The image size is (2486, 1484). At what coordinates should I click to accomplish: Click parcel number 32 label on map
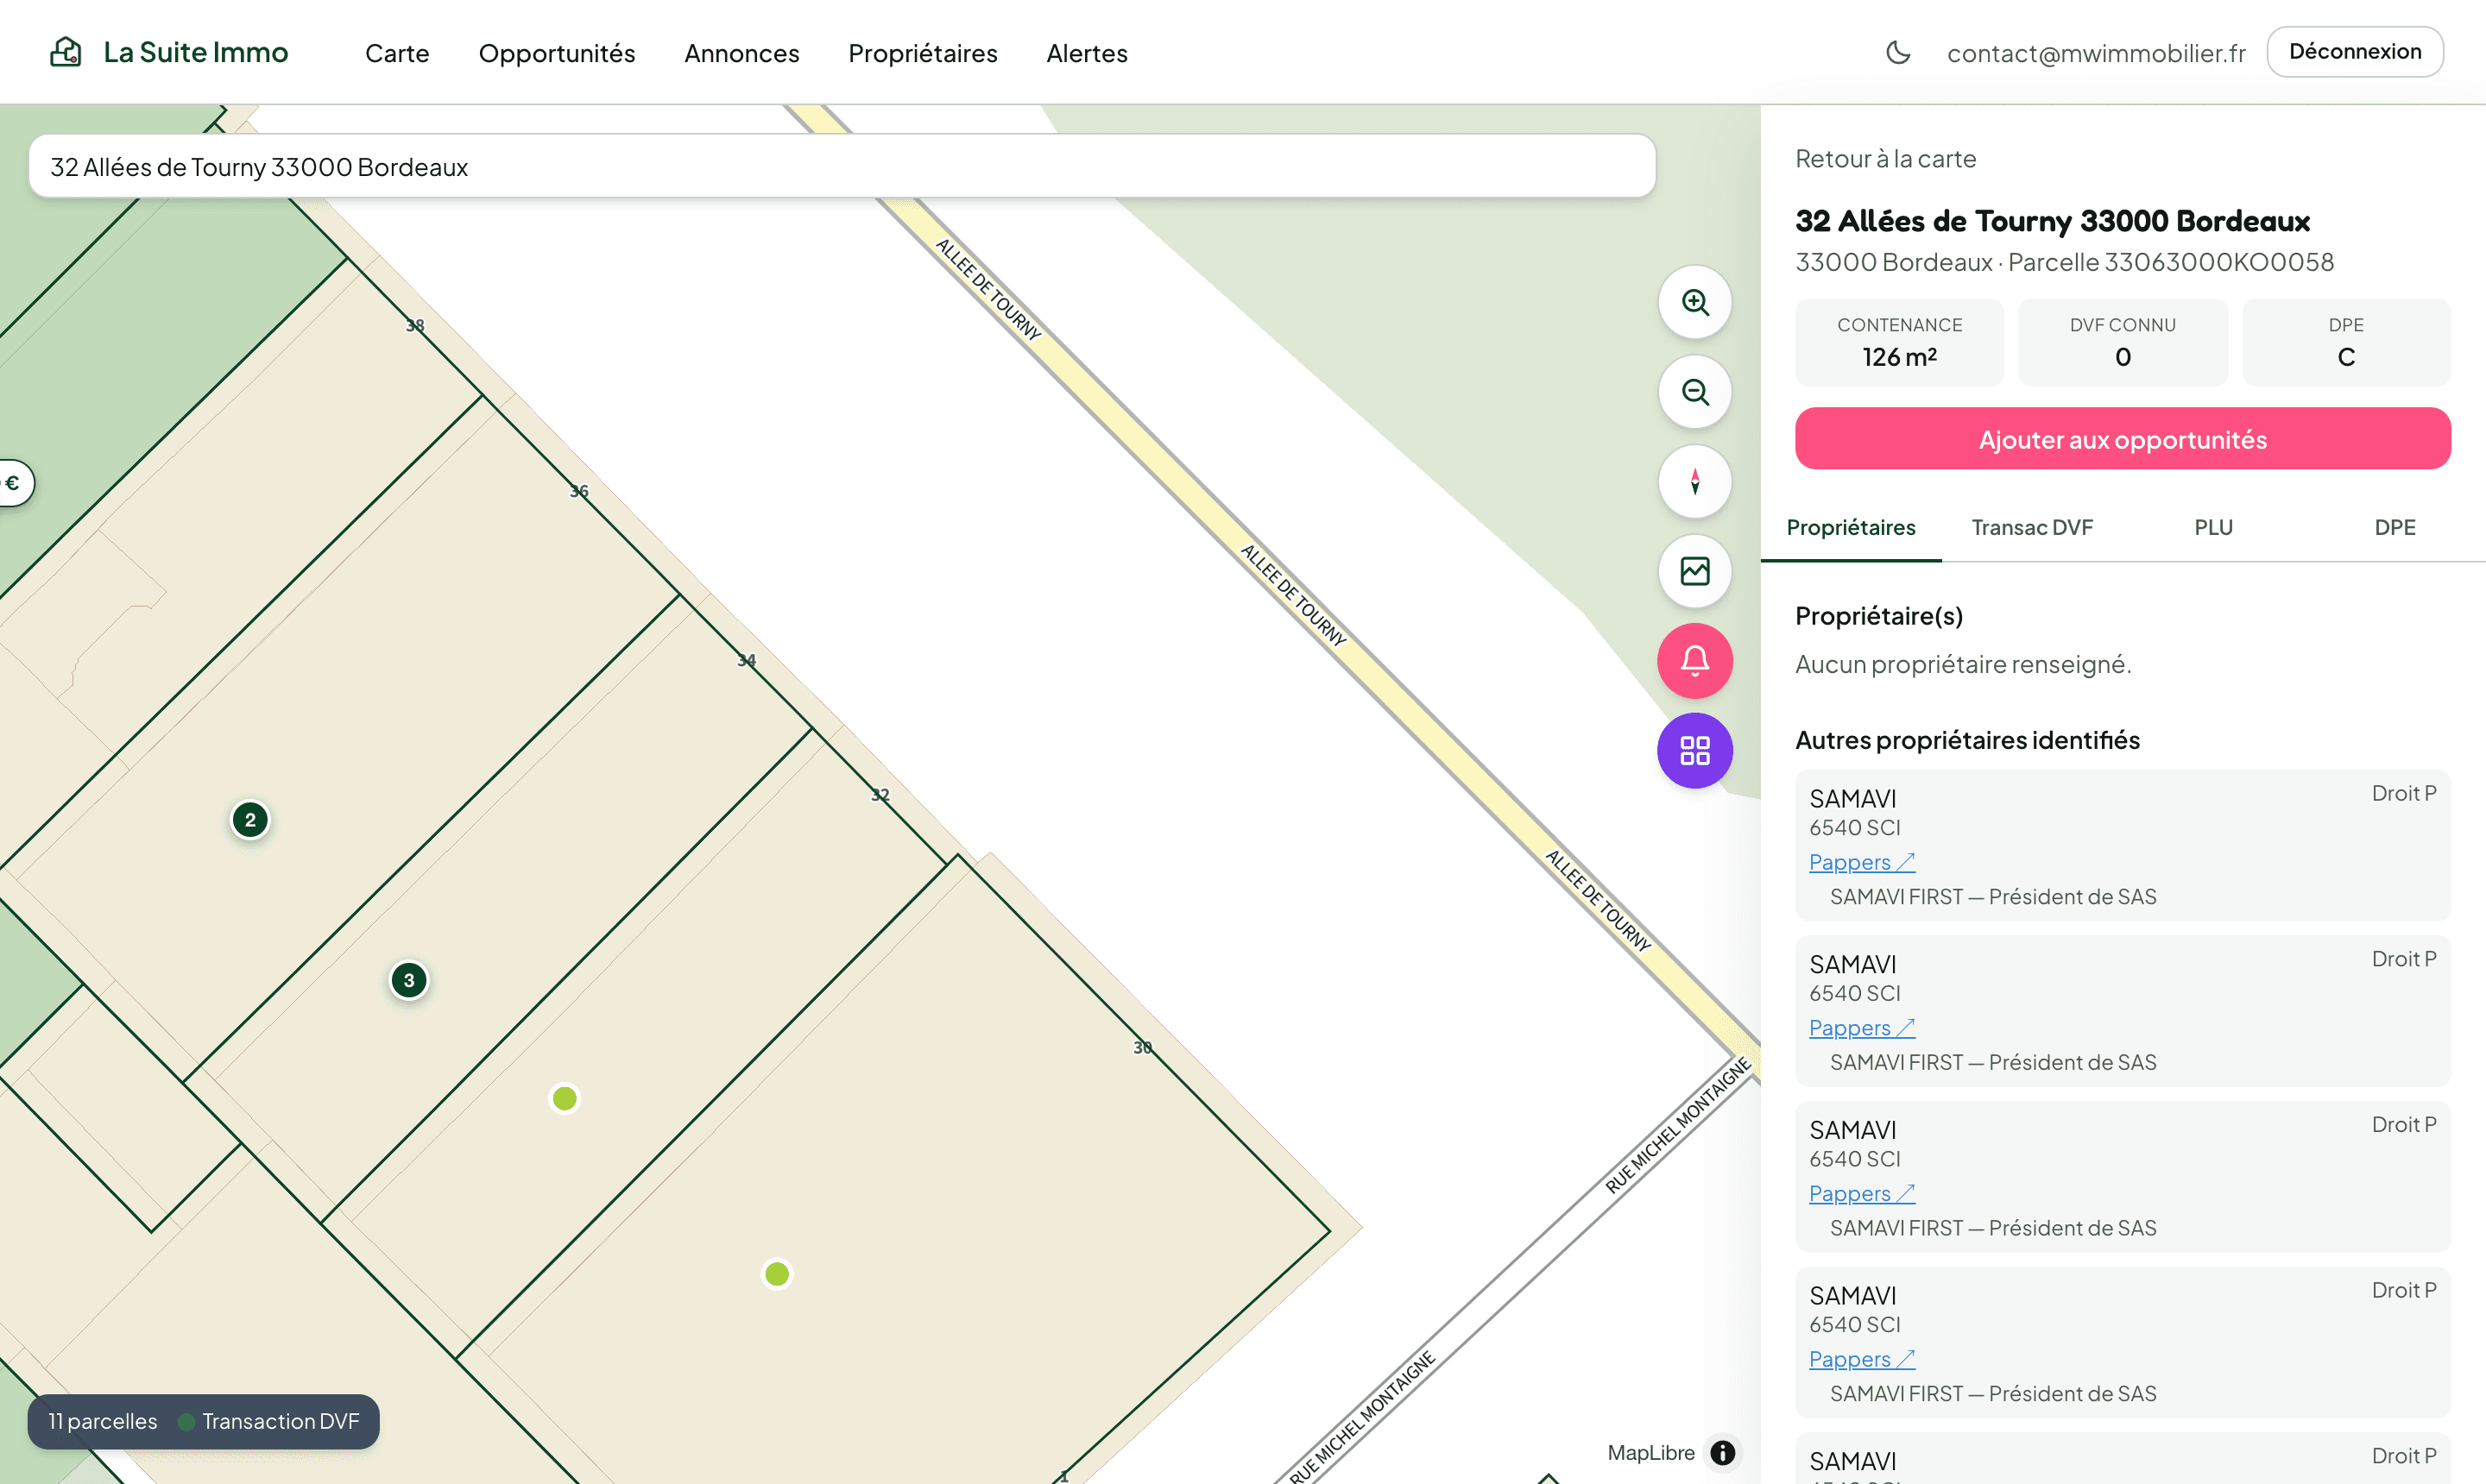(880, 795)
